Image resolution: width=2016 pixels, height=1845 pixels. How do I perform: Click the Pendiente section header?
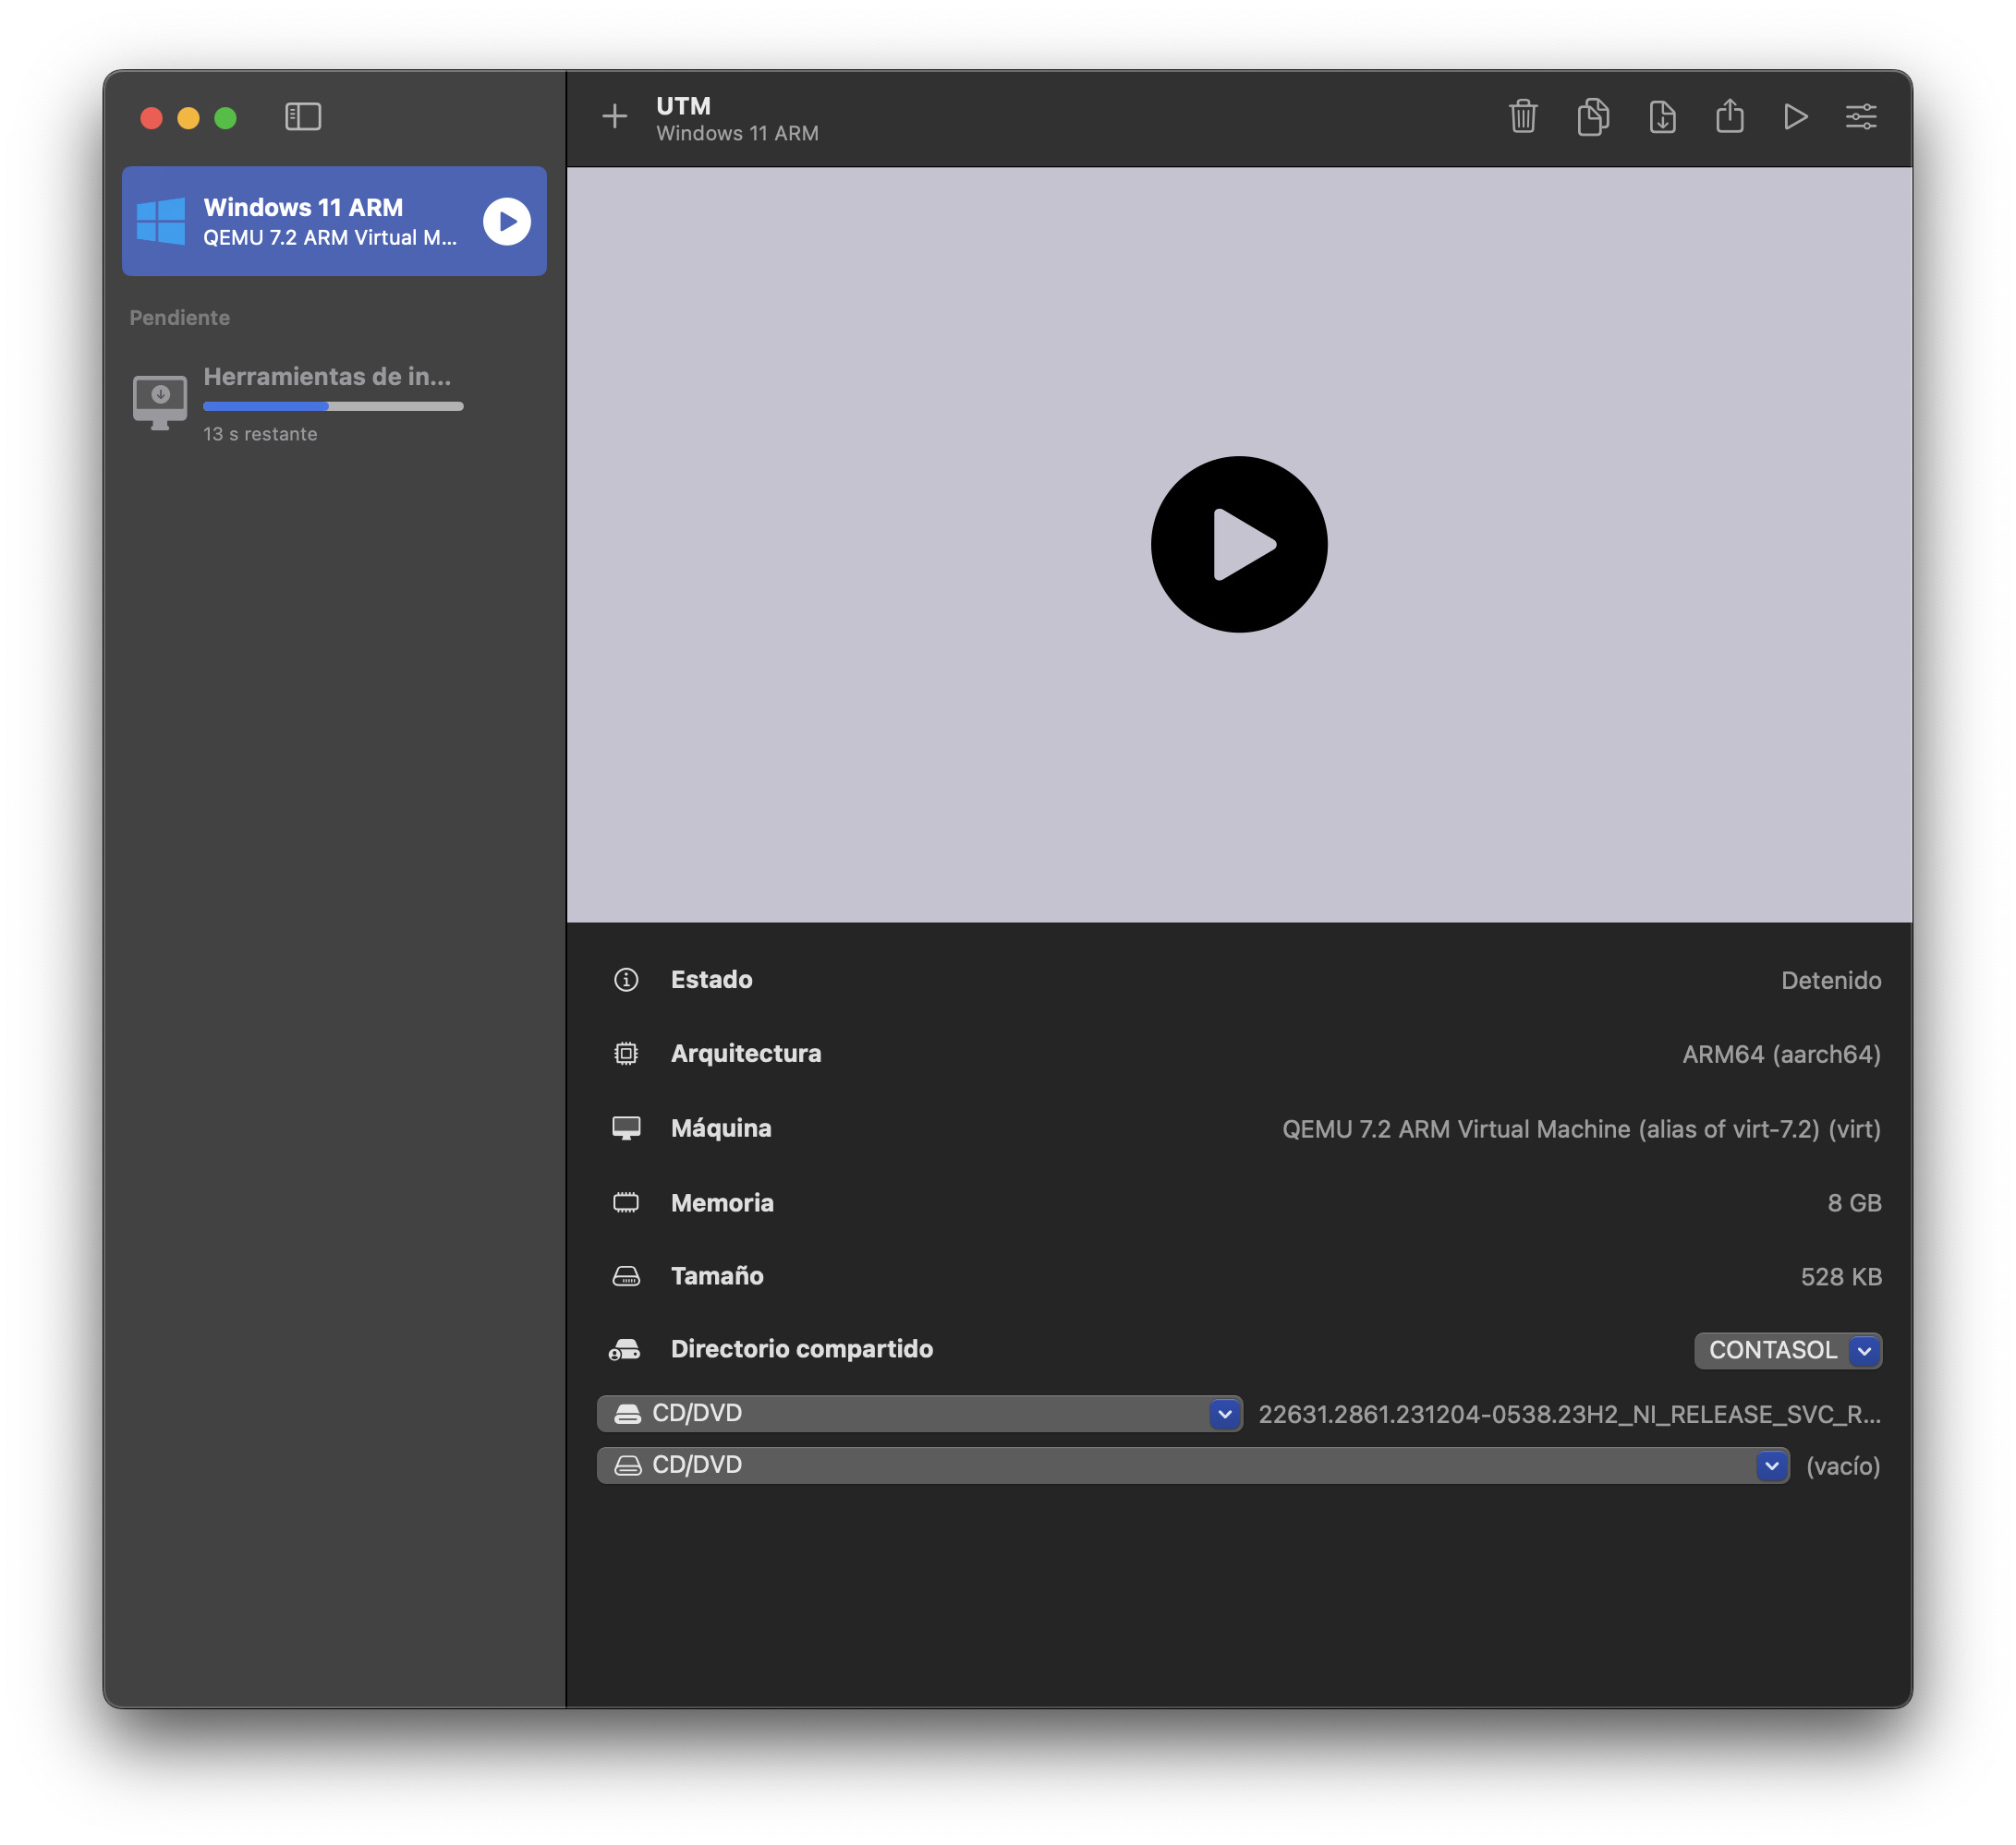coord(180,318)
